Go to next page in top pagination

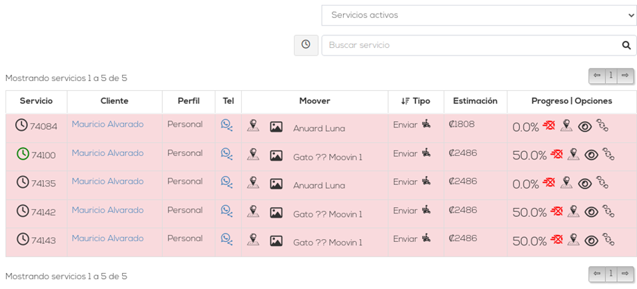(625, 76)
